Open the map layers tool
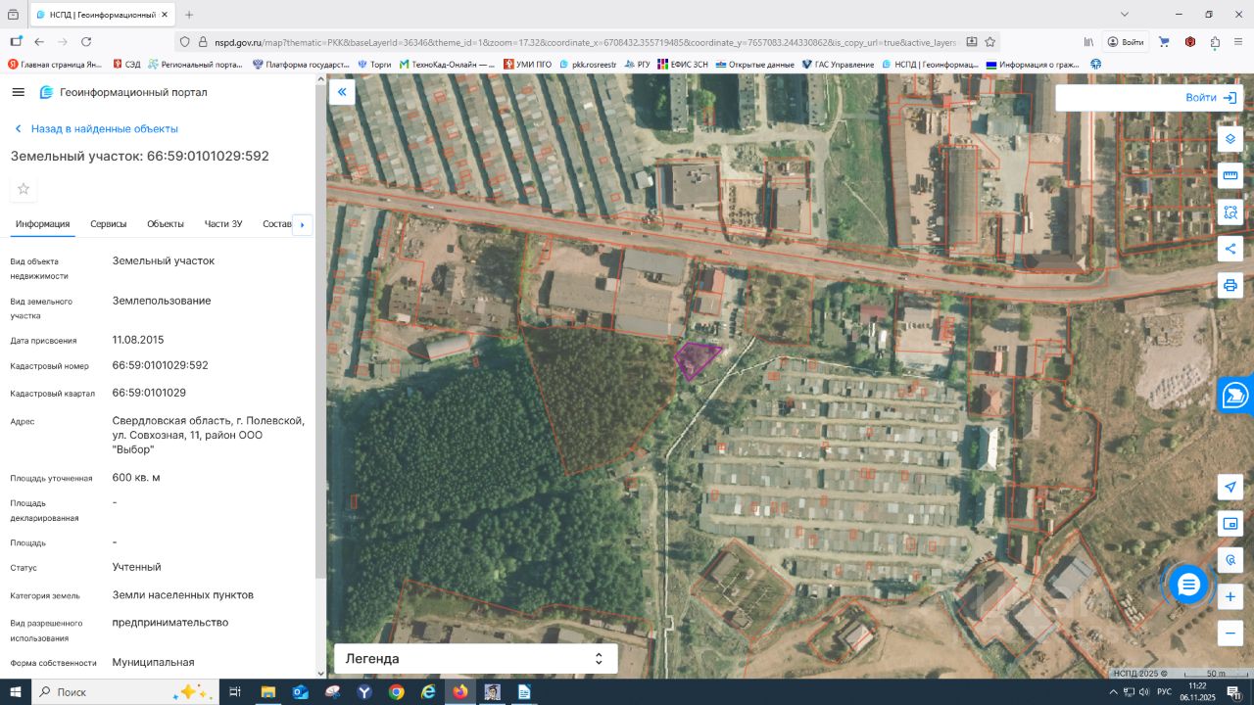This screenshot has height=705, width=1254. (x=1230, y=139)
